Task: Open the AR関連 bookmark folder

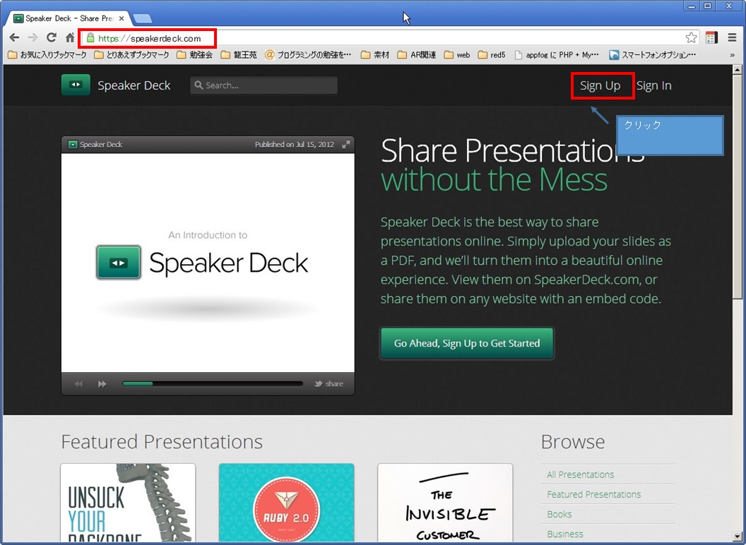Action: click(418, 54)
